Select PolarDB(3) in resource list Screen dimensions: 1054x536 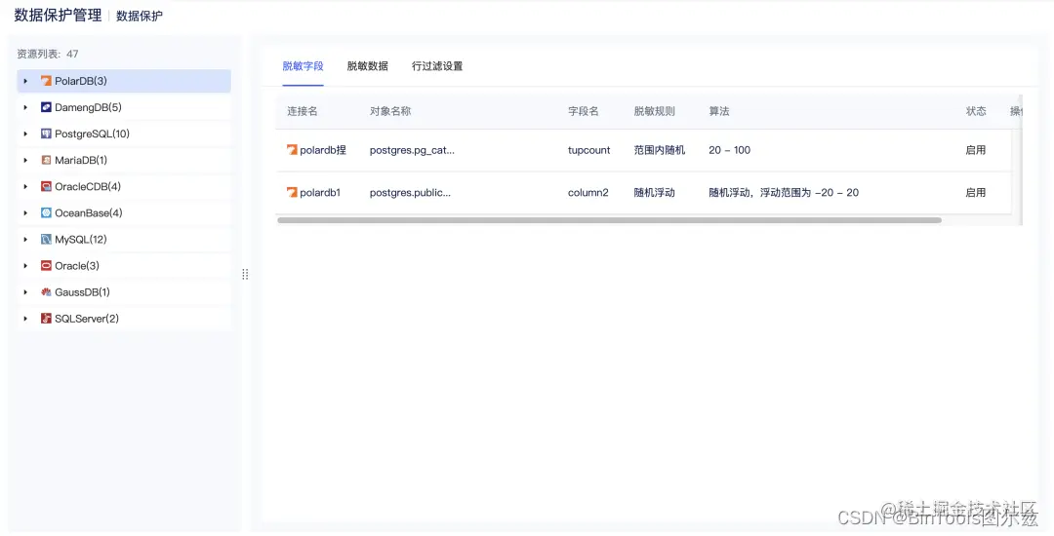coord(124,81)
